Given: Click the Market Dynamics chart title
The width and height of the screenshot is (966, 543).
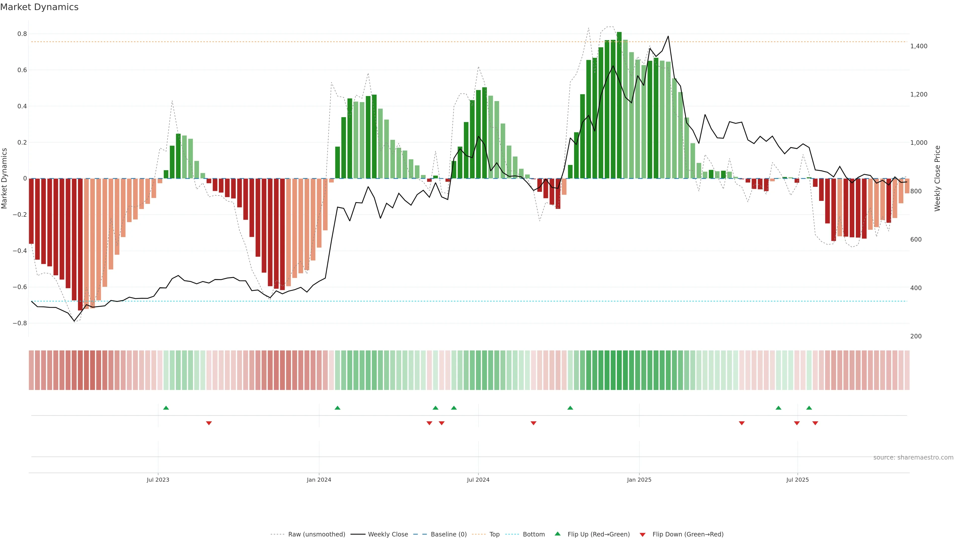Looking at the screenshot, I should pyautogui.click(x=39, y=7).
